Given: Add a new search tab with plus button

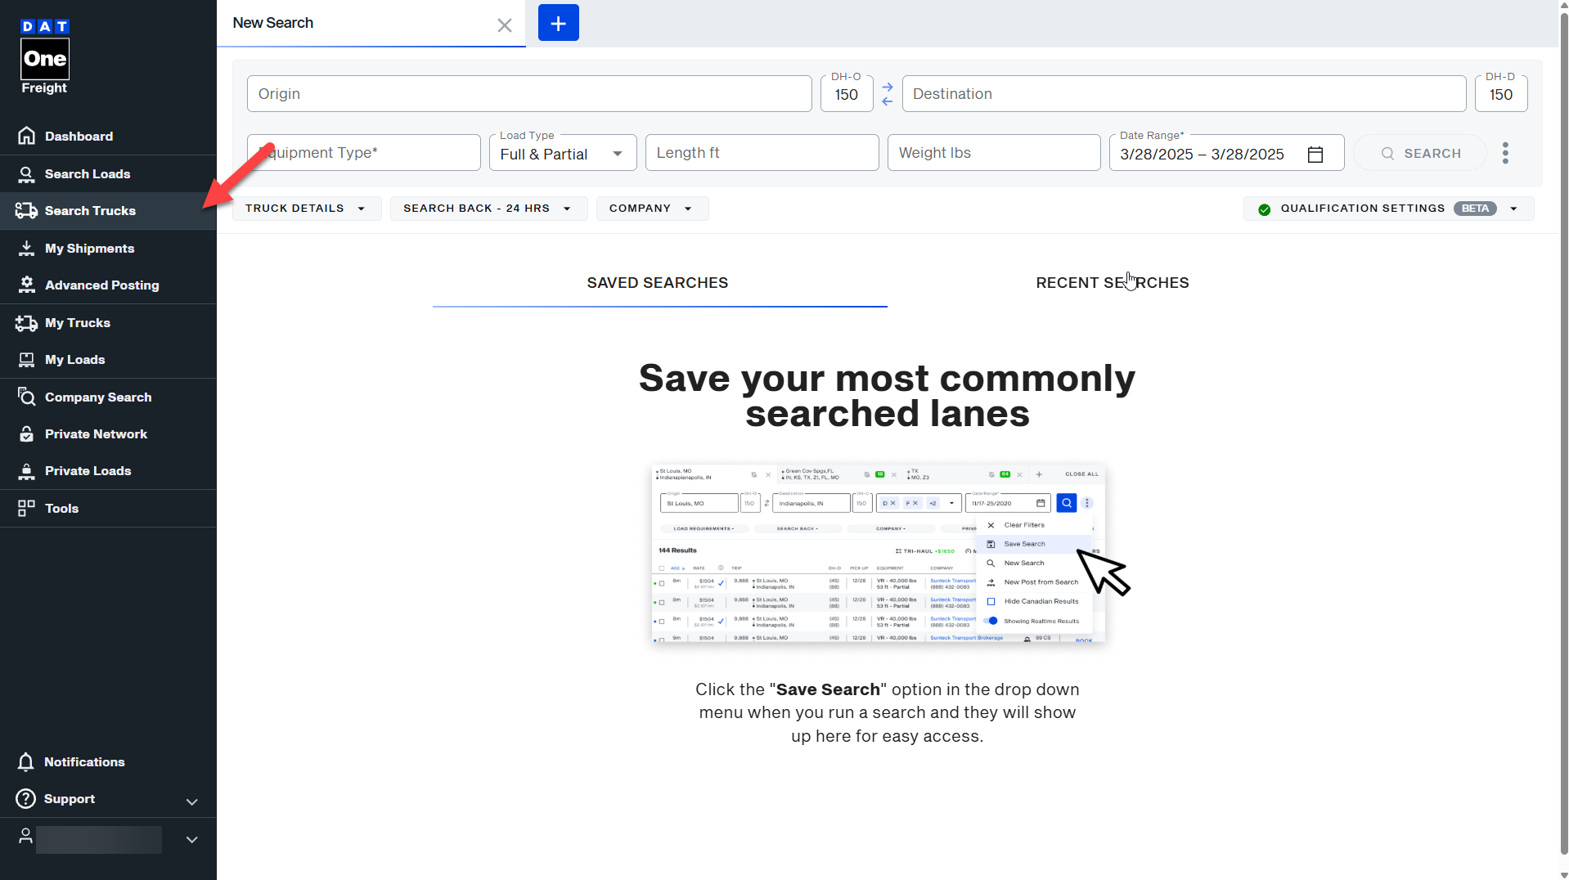Looking at the screenshot, I should (559, 23).
